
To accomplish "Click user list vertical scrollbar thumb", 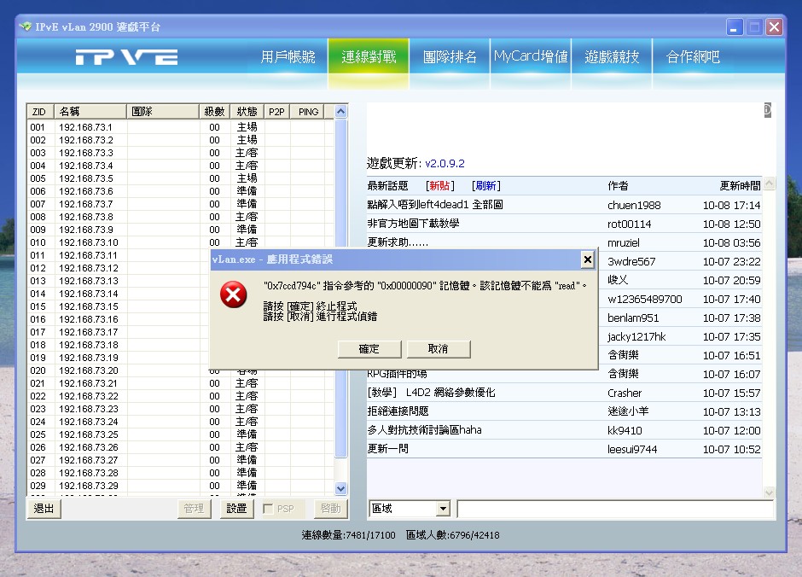I will 340,288.
